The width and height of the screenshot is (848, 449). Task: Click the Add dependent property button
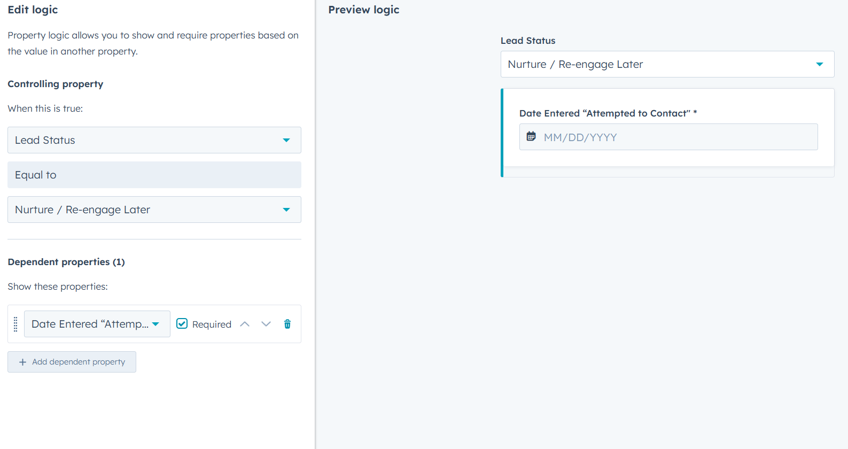click(72, 362)
